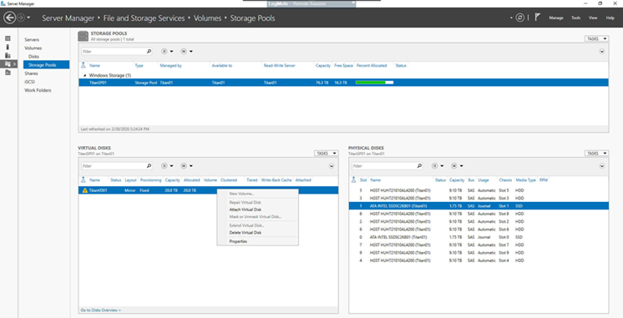Open Virtual Disks TASKS dropdown
This screenshot has width=623, height=318.
(327, 154)
